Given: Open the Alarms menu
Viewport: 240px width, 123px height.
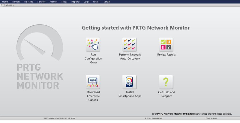Looking at the screenshot, I should pyautogui.click(x=53, y=2).
